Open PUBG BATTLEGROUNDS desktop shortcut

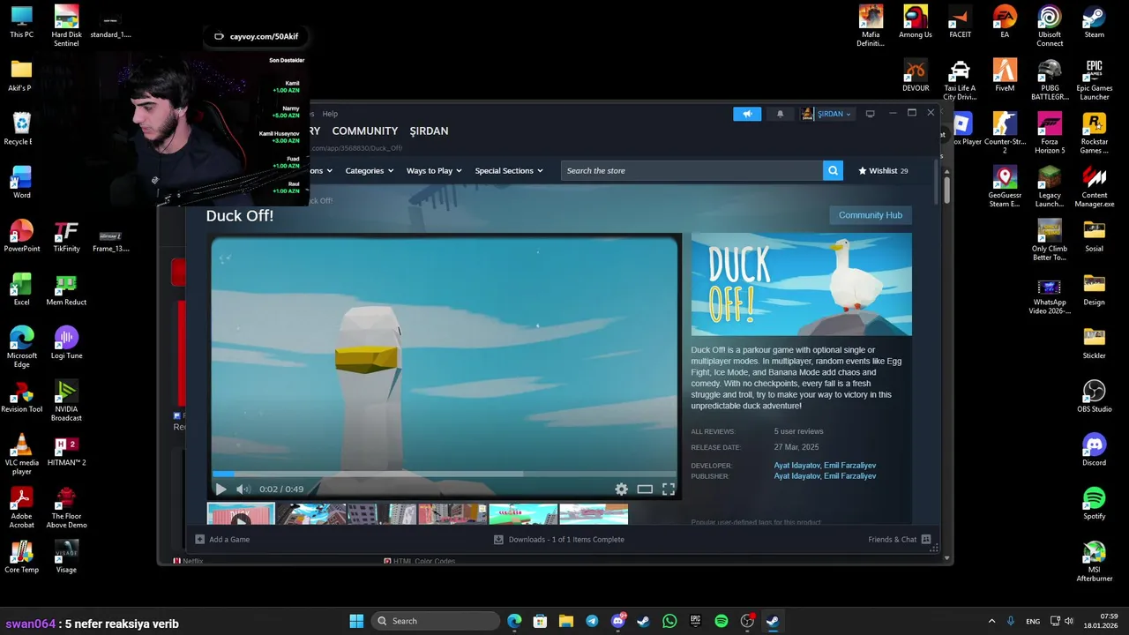(x=1050, y=80)
